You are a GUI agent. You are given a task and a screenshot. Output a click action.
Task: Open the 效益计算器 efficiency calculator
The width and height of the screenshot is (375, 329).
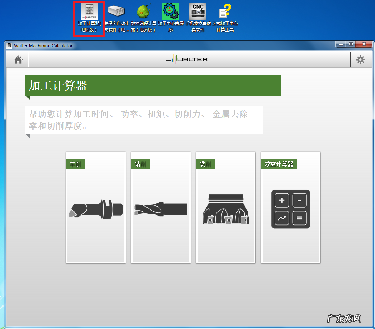[279, 164]
